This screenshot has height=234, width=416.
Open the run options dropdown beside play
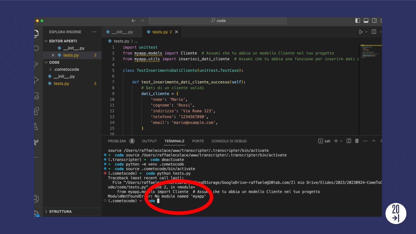pyautogui.click(x=366, y=32)
